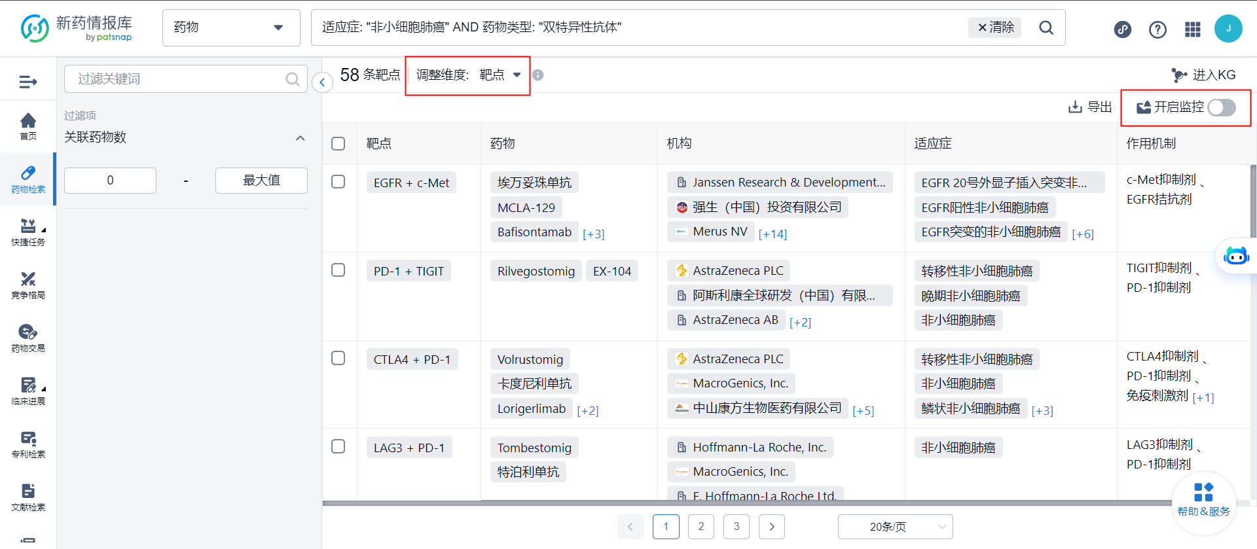
Task: Open 临床进展 in sidebar
Action: [28, 391]
